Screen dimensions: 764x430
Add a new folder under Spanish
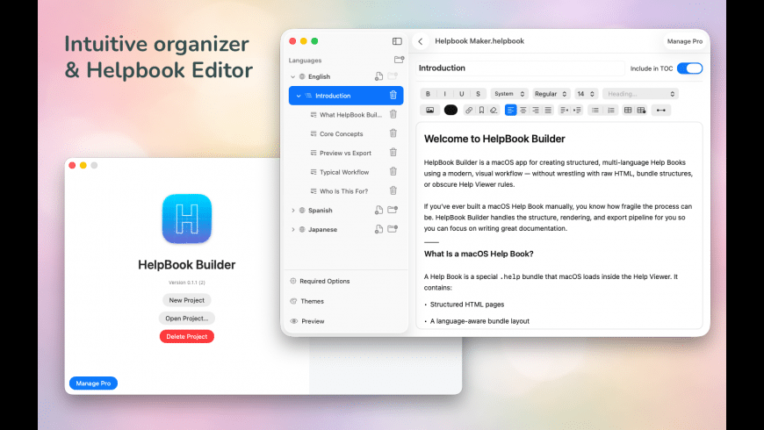393,210
